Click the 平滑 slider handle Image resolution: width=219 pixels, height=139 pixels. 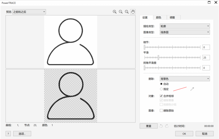158,57
